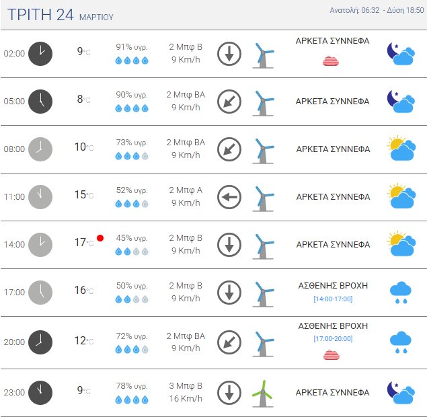The width and height of the screenshot is (427, 417).
Task: Click the rain cloud icon at 17:00
Action: coord(401,293)
